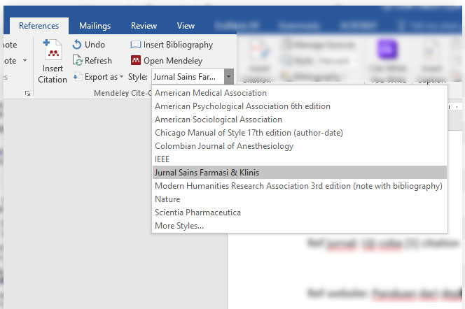Select Scientia Pharmaceutica style
The height and width of the screenshot is (309, 465).
pos(197,213)
